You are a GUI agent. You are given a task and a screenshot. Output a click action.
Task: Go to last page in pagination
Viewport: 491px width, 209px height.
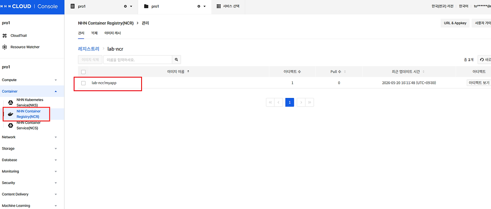click(310, 102)
